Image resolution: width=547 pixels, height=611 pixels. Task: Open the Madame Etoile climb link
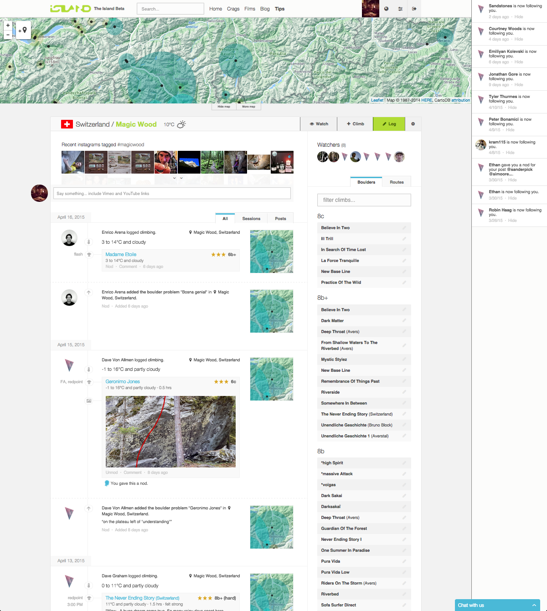[120, 254]
